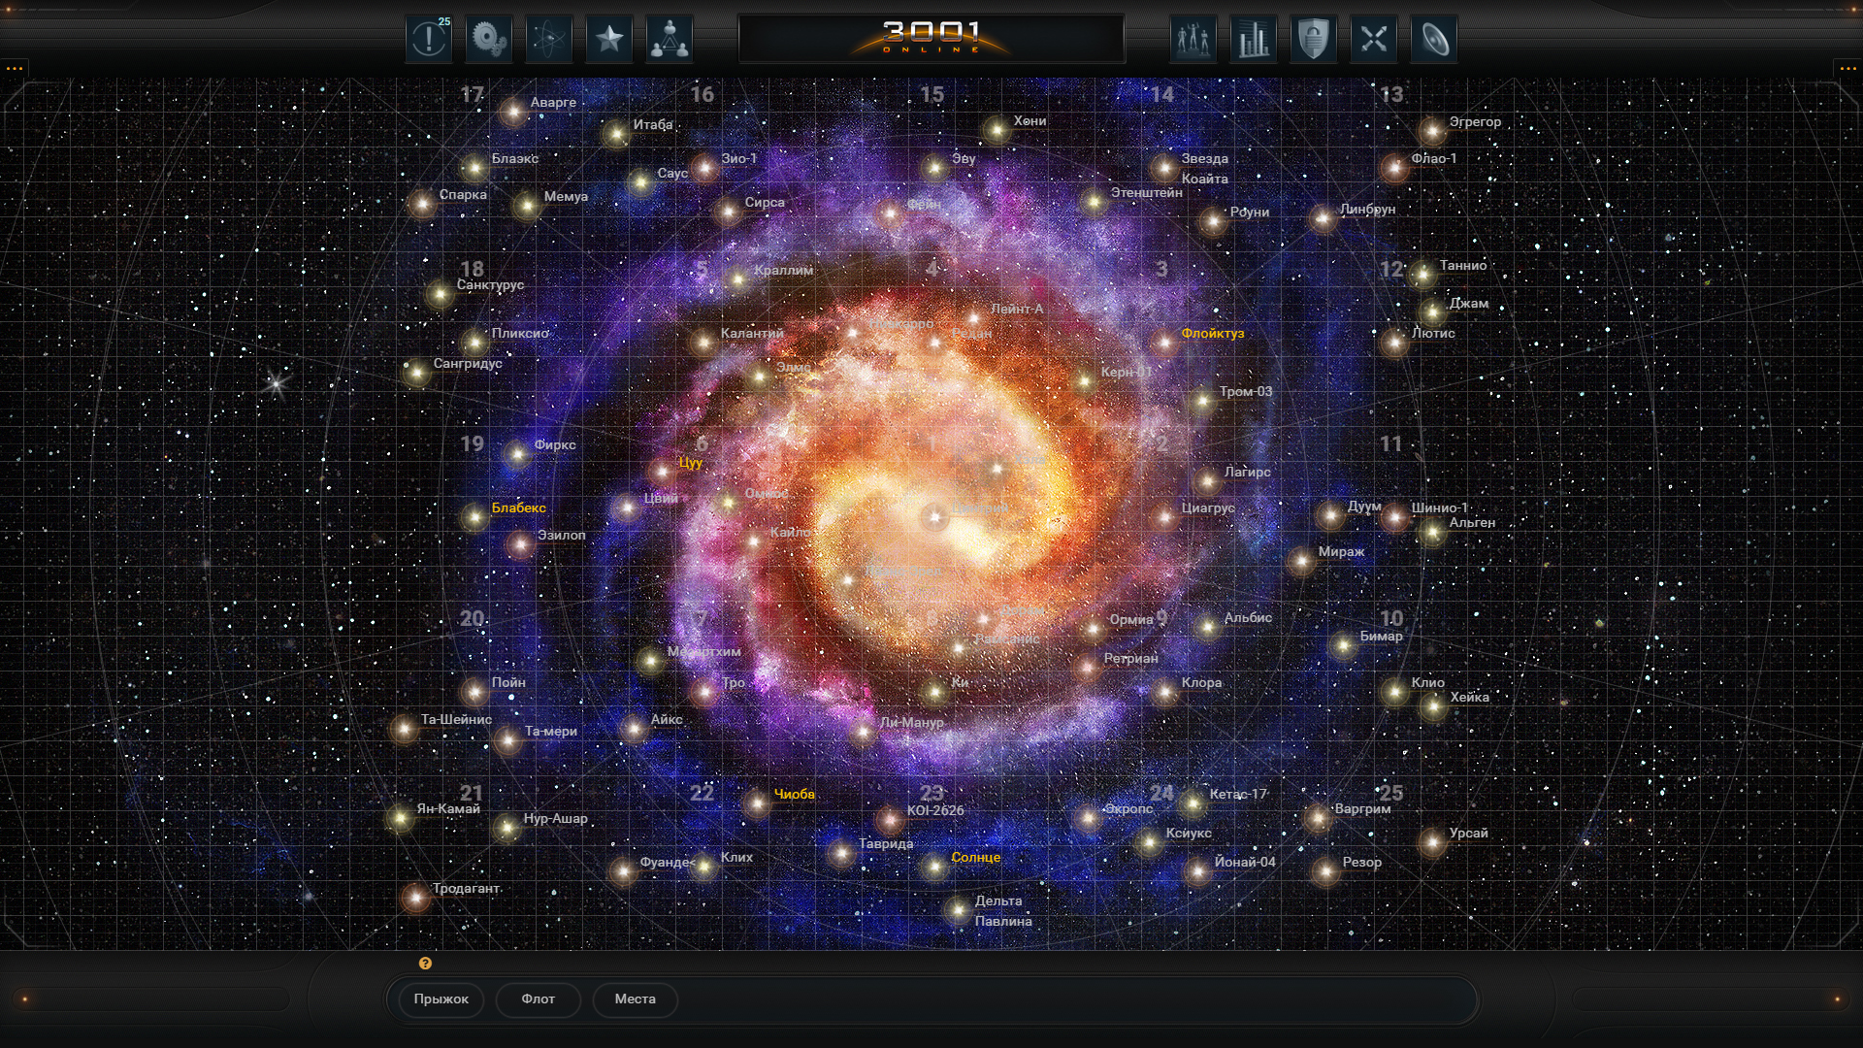Select the Блабекс star system
Screen dimensions: 1863x1048
(x=474, y=516)
